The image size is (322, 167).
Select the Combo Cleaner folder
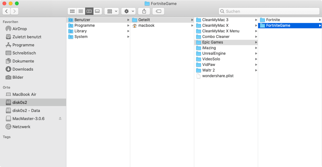pos(226,37)
